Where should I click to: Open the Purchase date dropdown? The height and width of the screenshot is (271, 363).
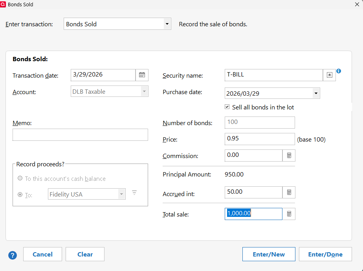[x=315, y=93]
